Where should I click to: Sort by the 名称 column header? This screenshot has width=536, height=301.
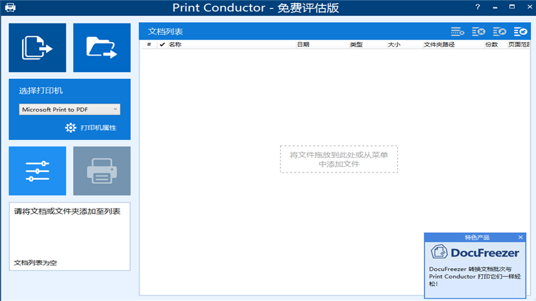[175, 45]
